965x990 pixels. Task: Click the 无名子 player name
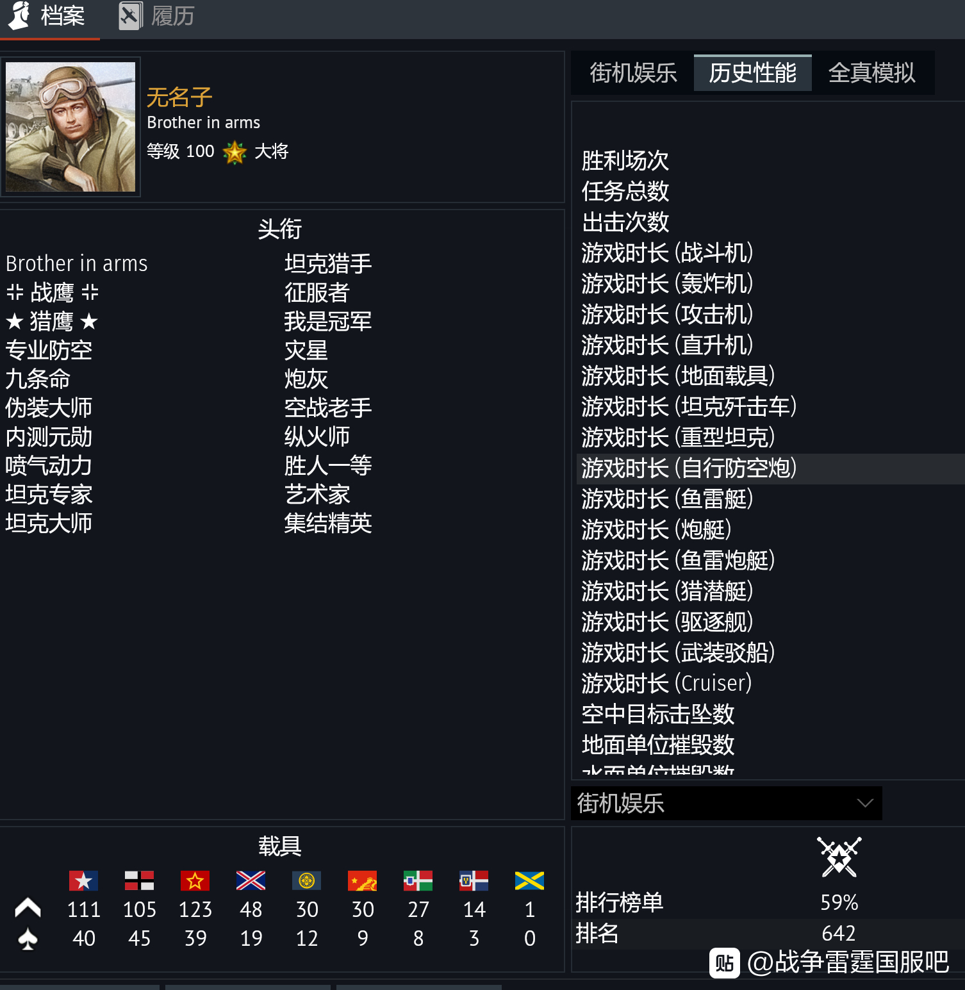(179, 97)
